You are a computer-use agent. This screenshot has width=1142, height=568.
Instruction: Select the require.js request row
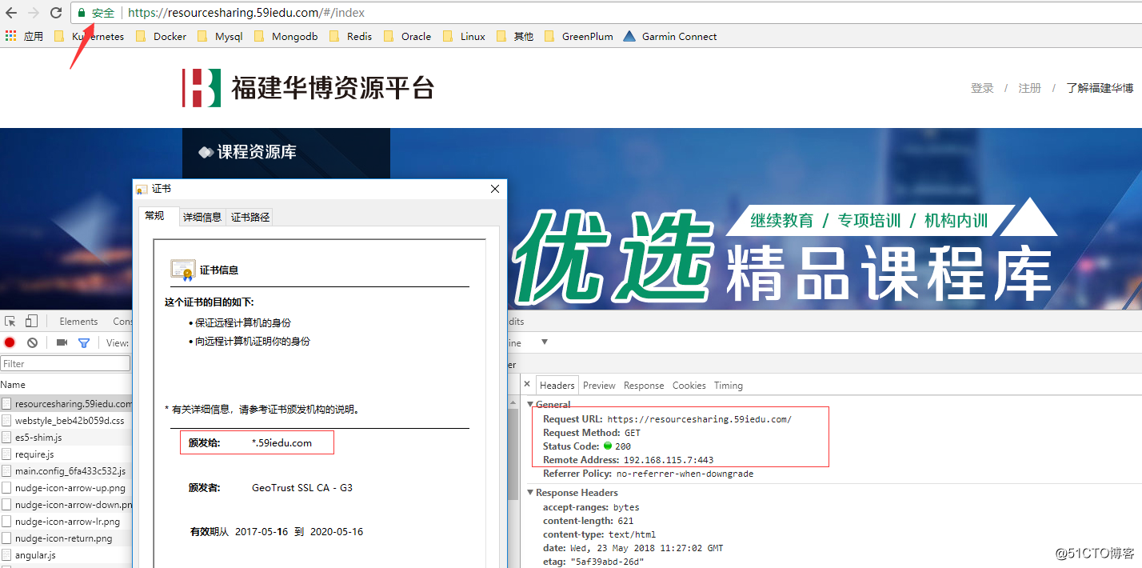tap(66, 454)
